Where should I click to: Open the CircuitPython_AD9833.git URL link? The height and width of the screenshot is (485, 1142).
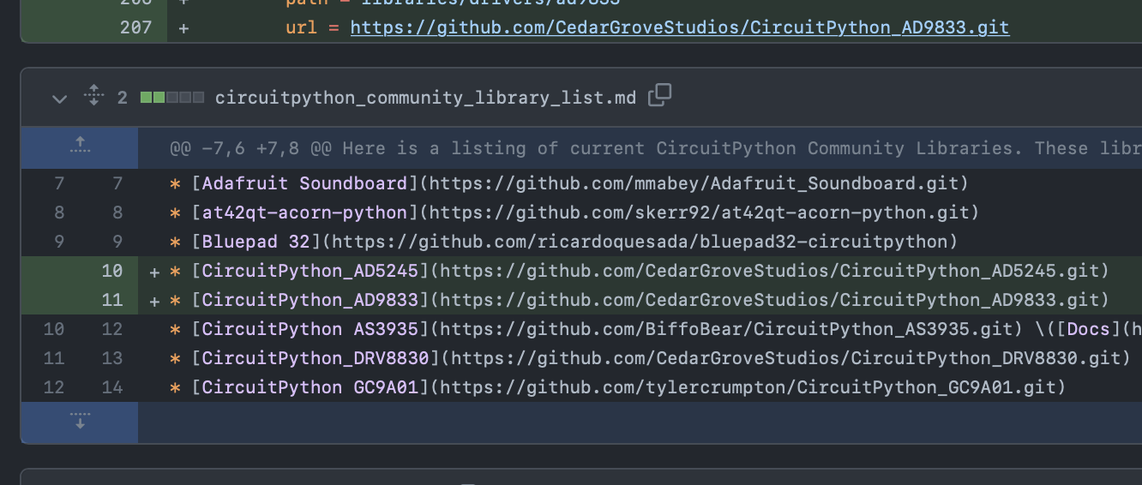[x=680, y=27]
